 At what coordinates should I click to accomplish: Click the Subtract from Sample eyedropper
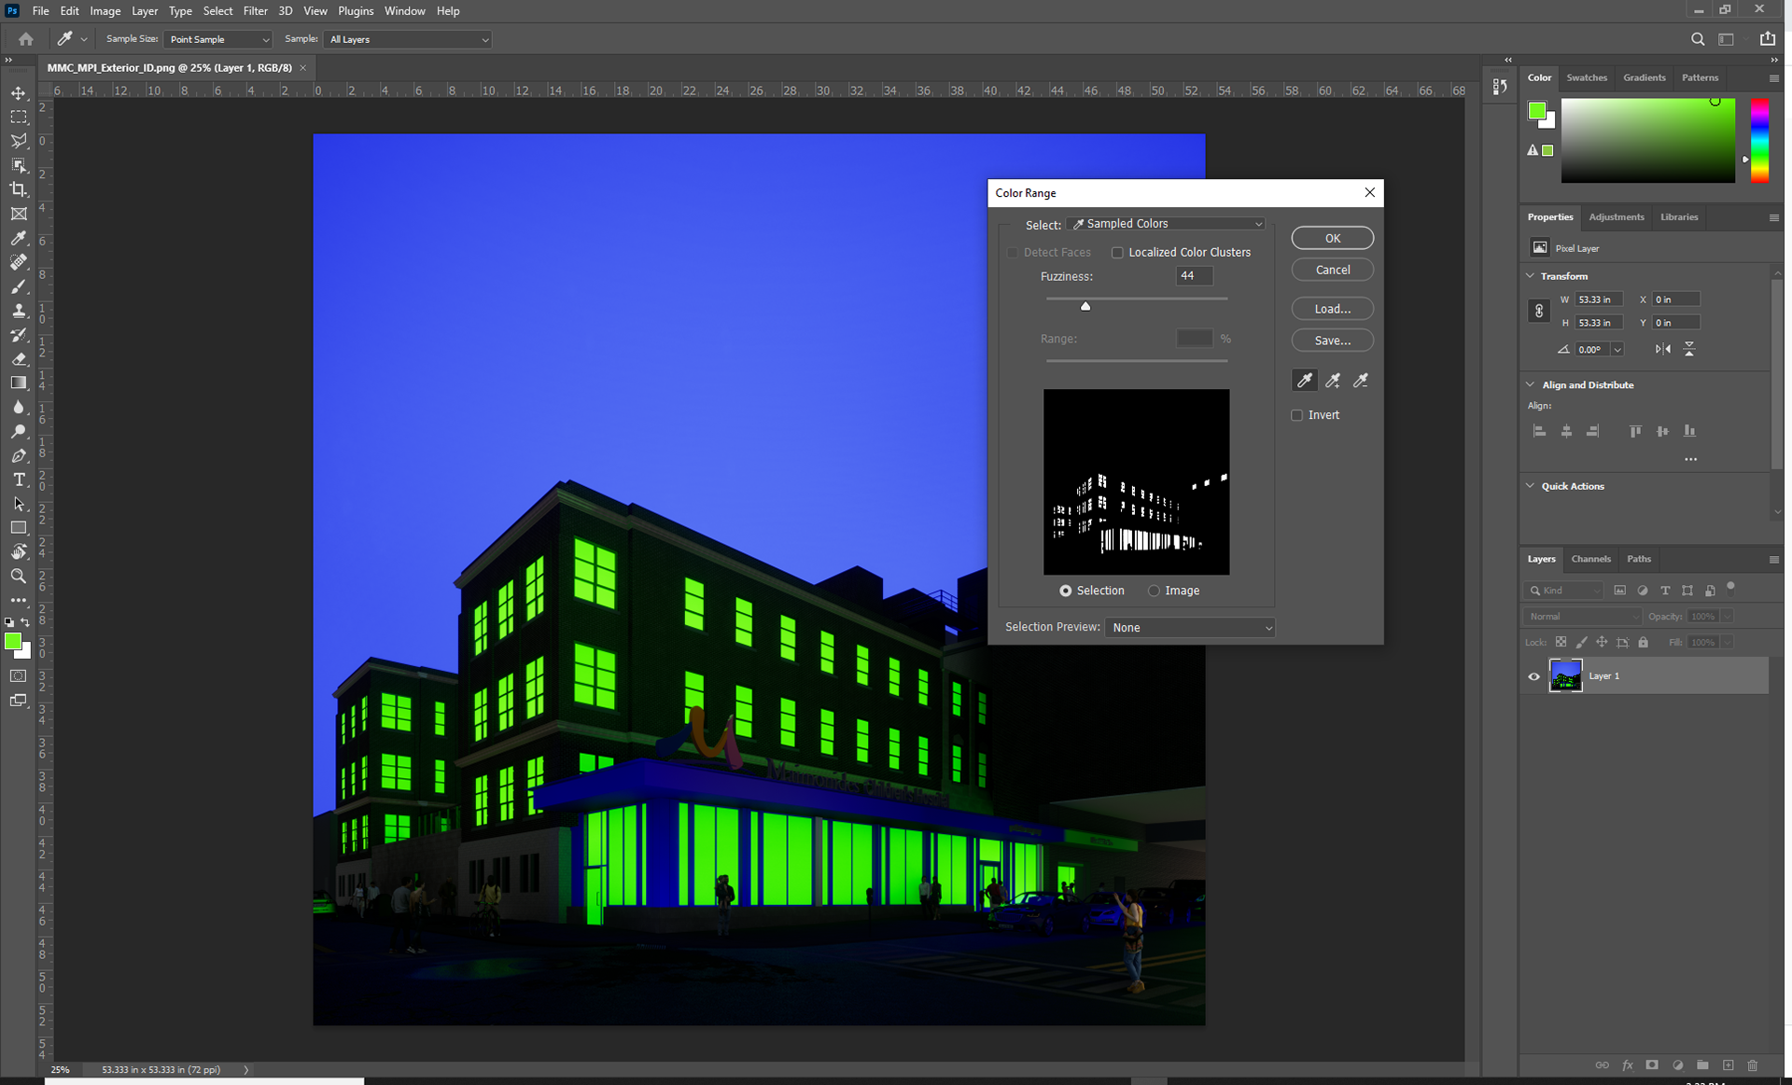click(1361, 381)
